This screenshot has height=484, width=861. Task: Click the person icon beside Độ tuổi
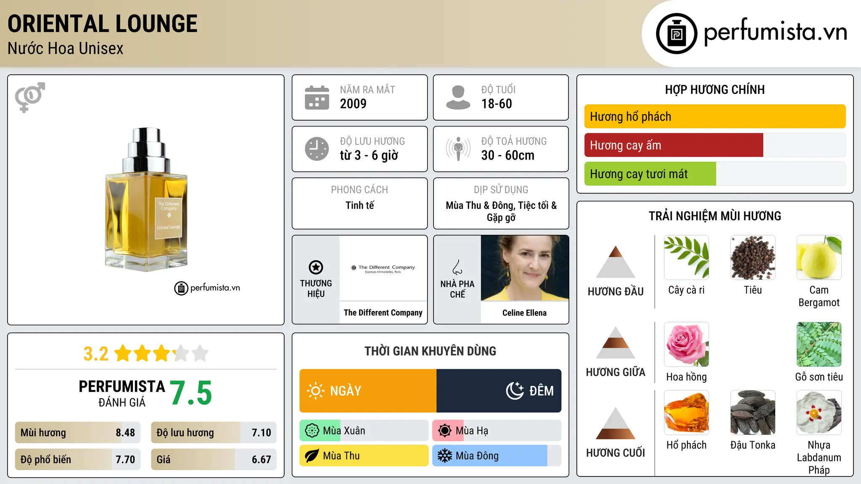(458, 97)
